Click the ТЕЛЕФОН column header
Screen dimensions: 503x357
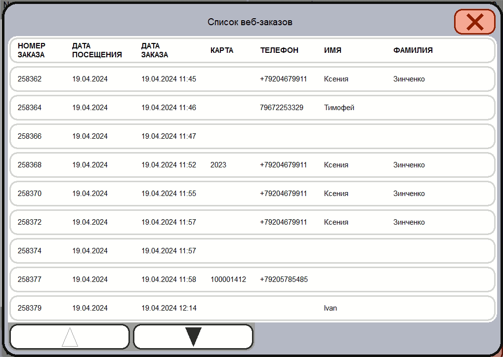click(279, 50)
